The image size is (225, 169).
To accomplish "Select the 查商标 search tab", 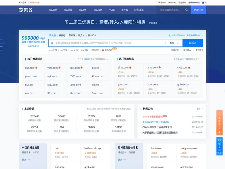I will point(62,35).
